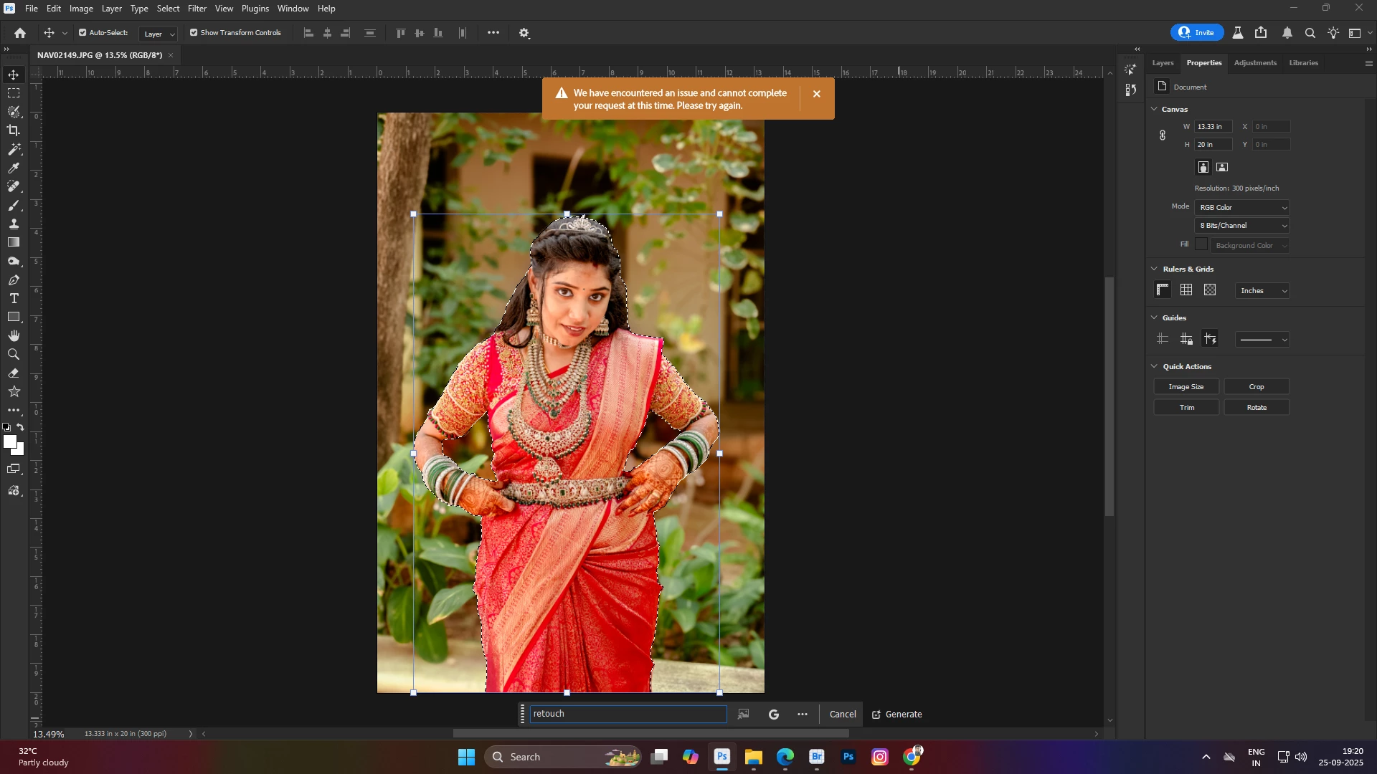Dismiss the orange error notification
This screenshot has height=774, width=1377.
(816, 94)
